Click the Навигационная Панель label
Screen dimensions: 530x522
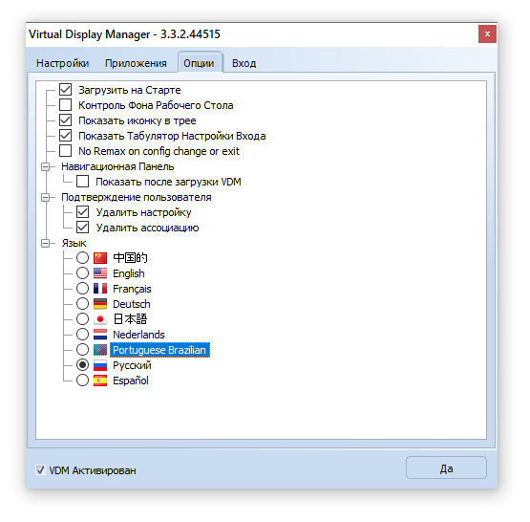pyautogui.click(x=117, y=166)
